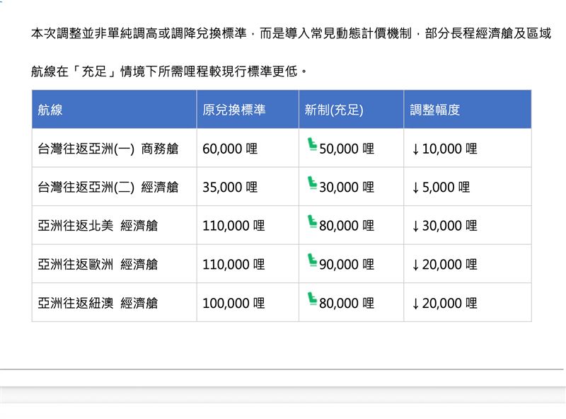Click the 35,000 哩 original standard value
The width and height of the screenshot is (566, 419).
point(230,188)
